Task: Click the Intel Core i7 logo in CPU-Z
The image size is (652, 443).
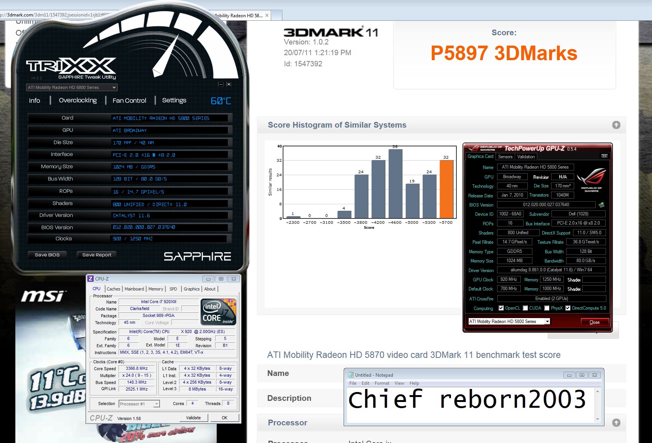Action: pos(218,312)
